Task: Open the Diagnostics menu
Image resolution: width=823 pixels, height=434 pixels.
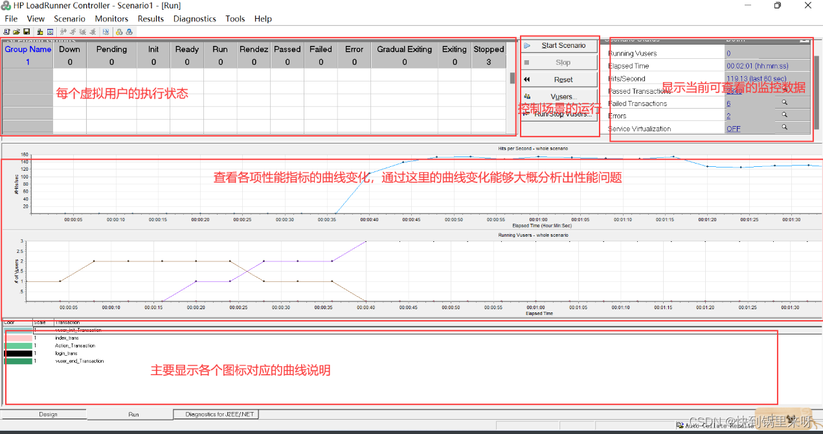Action: (x=194, y=19)
